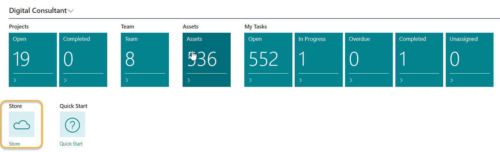The height and width of the screenshot is (152, 500).
Task: Open the Unassigned tasks tile
Action: point(470,60)
